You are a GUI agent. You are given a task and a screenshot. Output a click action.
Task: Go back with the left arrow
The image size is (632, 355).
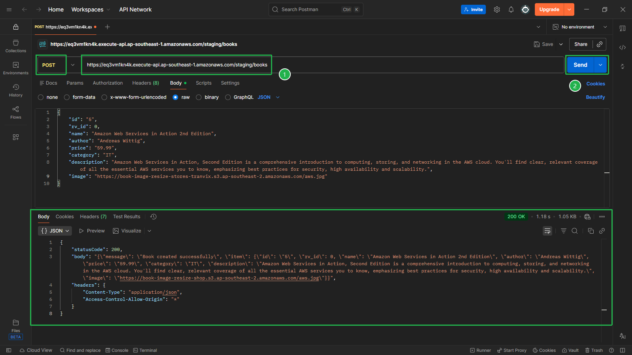coord(24,9)
